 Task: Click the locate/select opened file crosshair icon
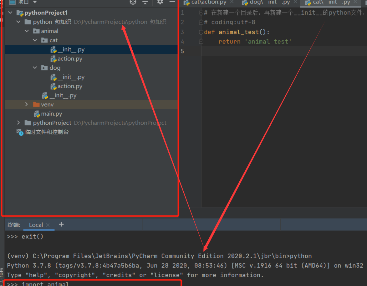[x=133, y=2]
